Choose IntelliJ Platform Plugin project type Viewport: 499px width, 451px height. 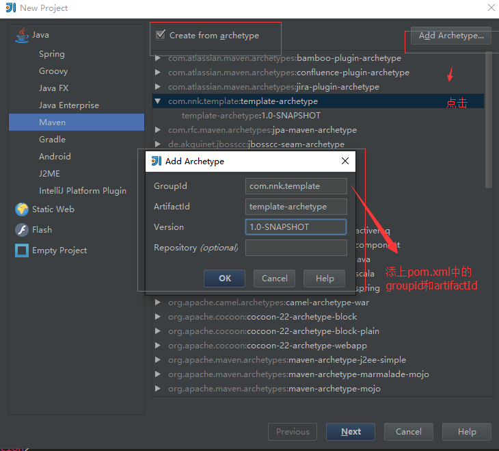pyautogui.click(x=83, y=191)
